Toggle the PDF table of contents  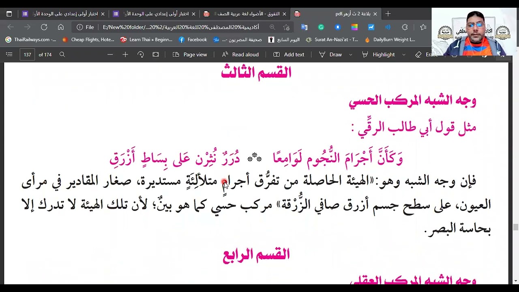(9, 54)
